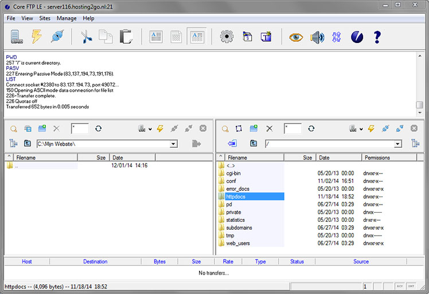Click local pane up directory icon
The height and width of the screenshot is (294, 429).
(28, 143)
